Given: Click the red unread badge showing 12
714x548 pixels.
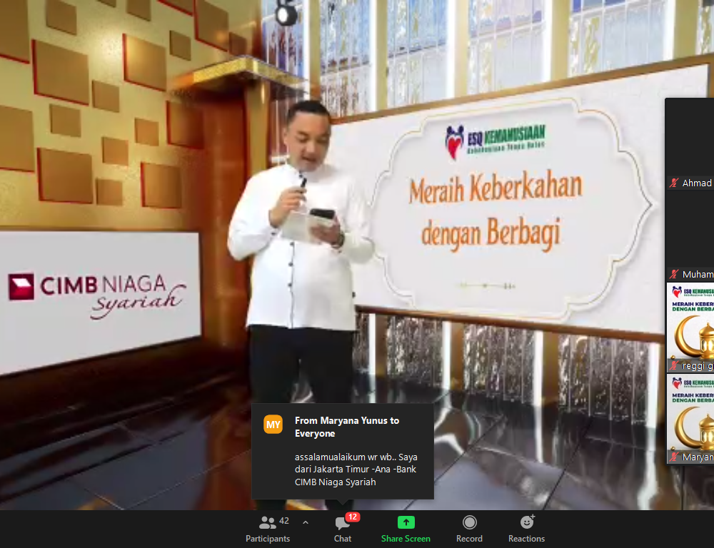Looking at the screenshot, I should (352, 517).
